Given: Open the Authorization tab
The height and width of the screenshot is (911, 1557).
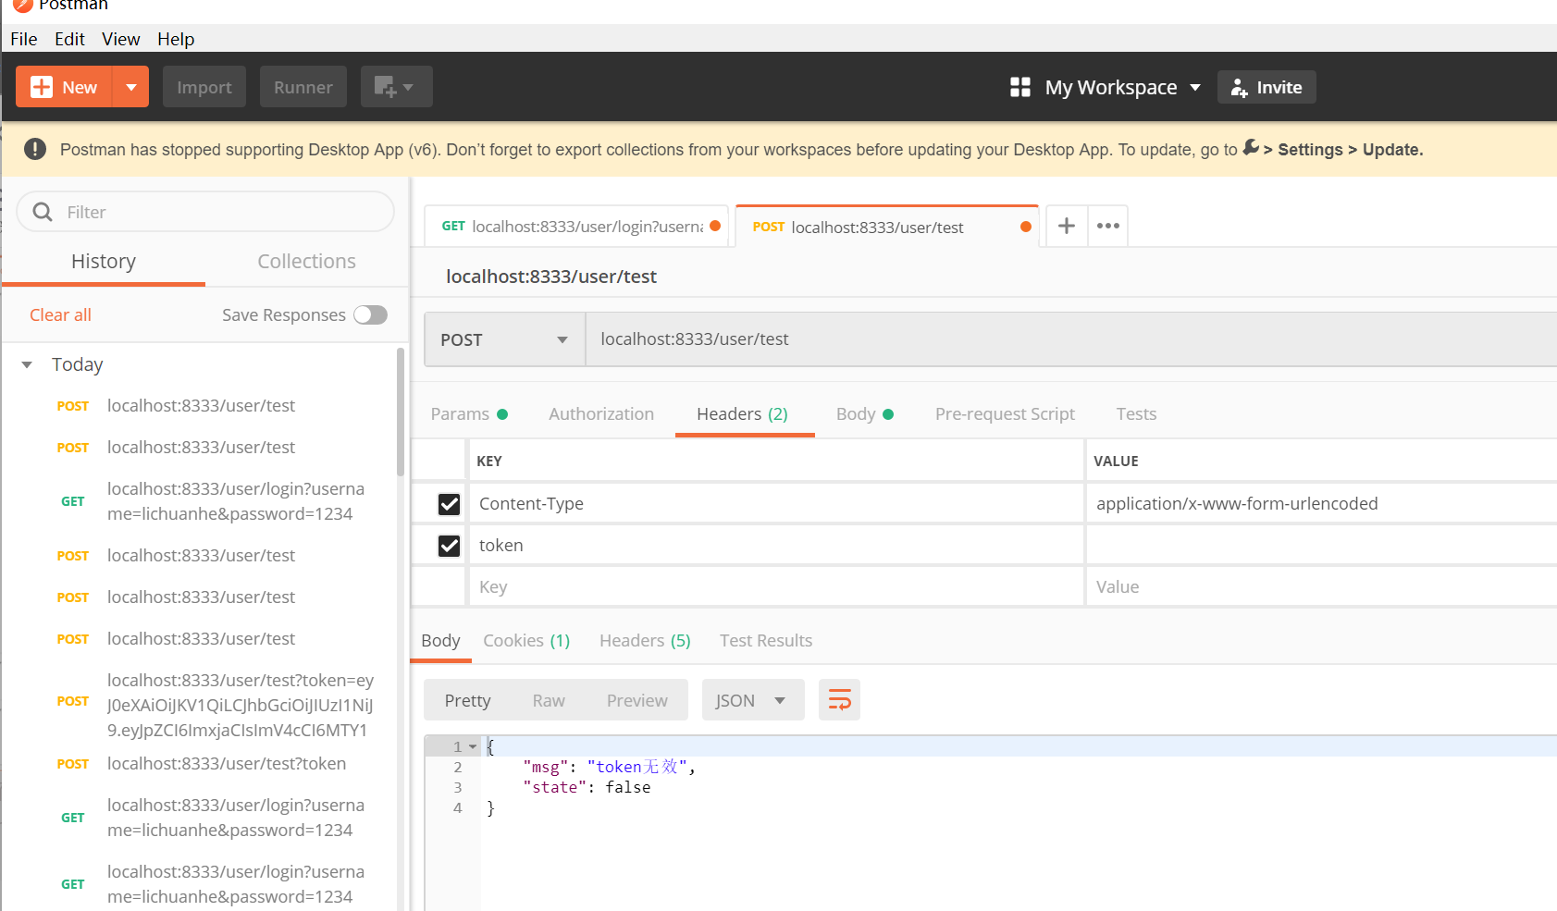Looking at the screenshot, I should [x=601, y=414].
